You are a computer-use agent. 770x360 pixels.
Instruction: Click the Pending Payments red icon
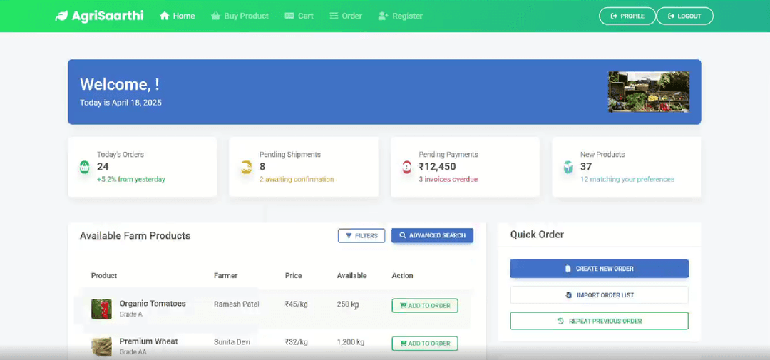pyautogui.click(x=407, y=167)
